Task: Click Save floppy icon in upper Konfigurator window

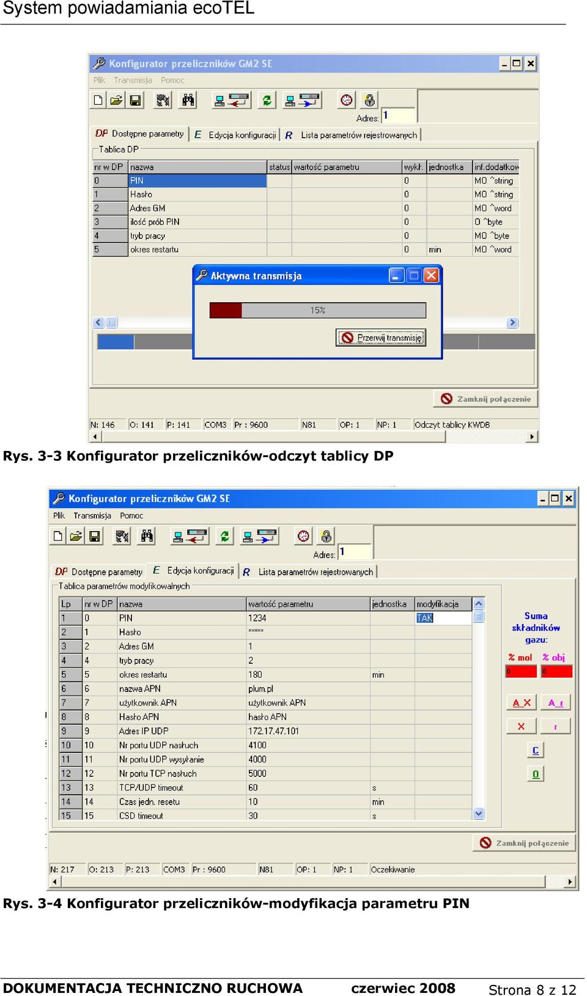Action: click(135, 100)
